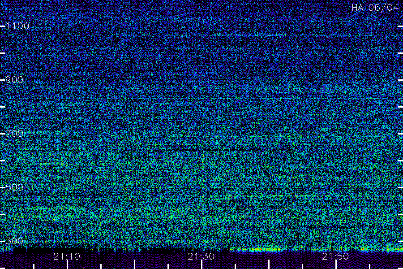Screen dimensions: 403x269
Task: Click the 21:10 time axis label
Action: pos(67,256)
